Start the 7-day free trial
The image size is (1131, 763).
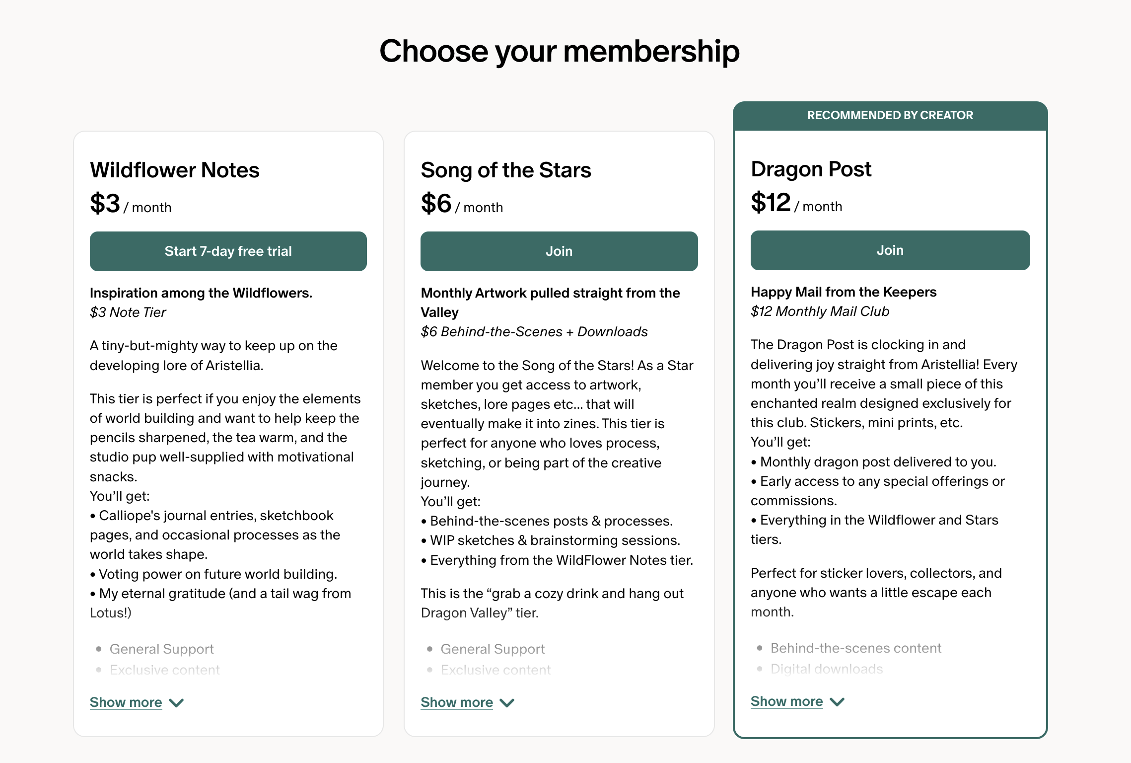coord(228,251)
